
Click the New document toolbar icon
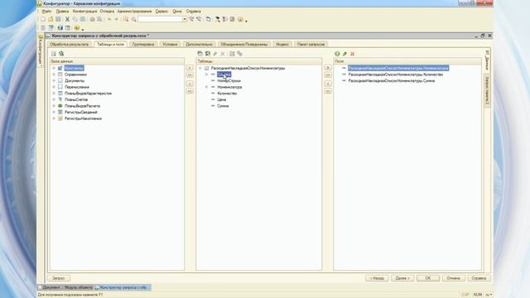click(43, 20)
